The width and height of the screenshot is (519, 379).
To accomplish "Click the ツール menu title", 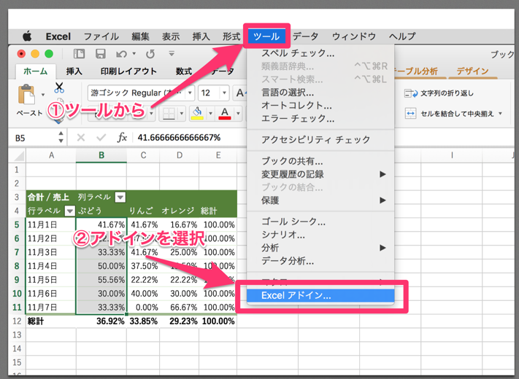I will [266, 36].
